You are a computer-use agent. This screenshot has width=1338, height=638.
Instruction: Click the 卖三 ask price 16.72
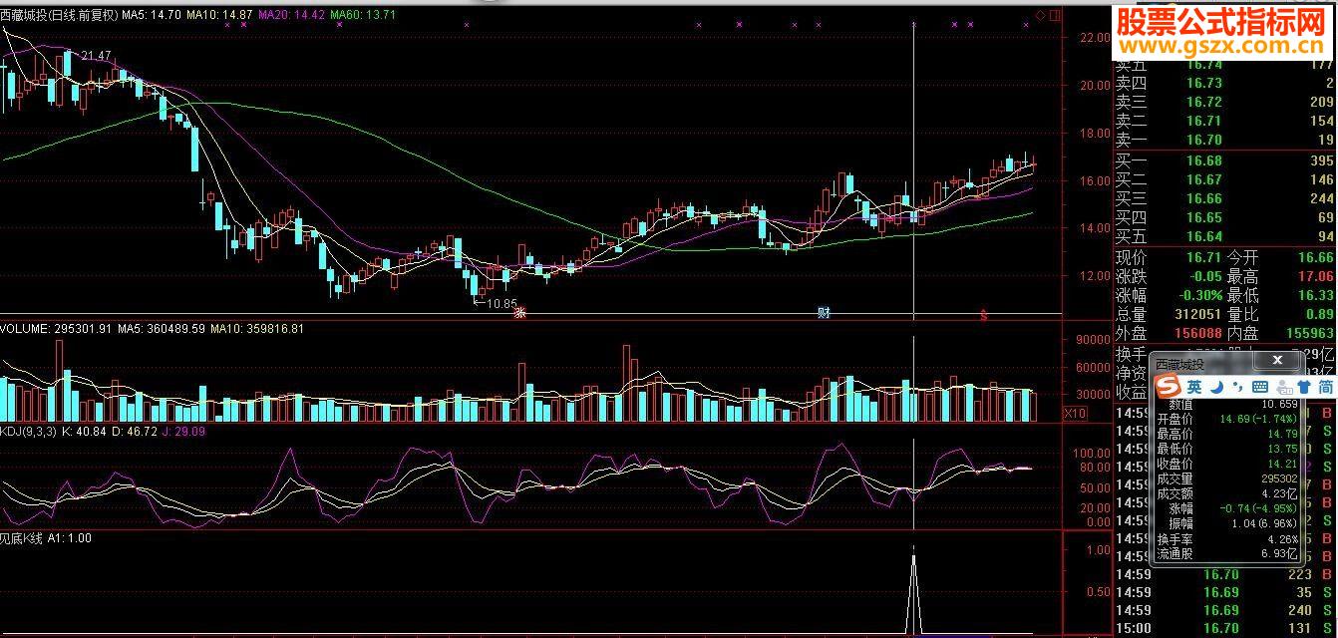(x=1204, y=102)
